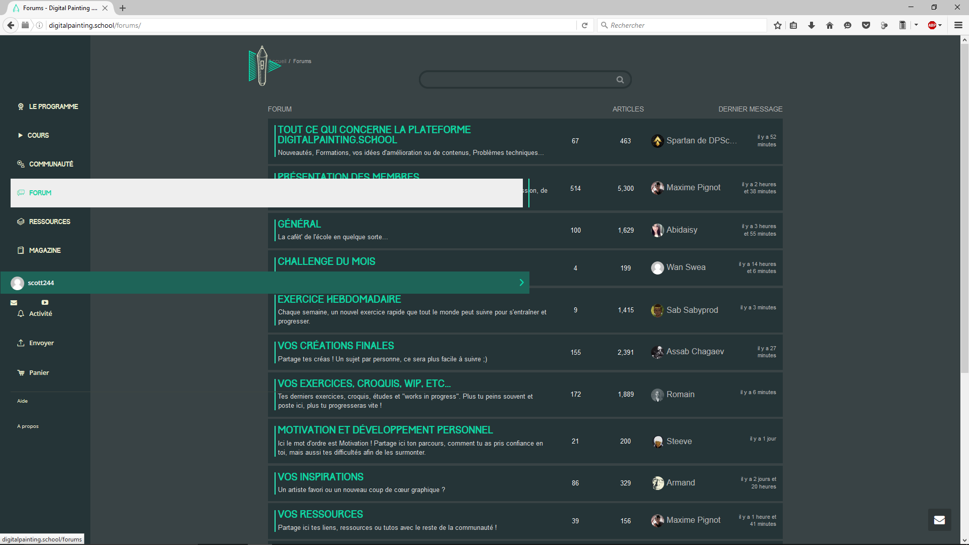
Task: Open MAGAZINE from the sidebar menu
Action: [44, 250]
